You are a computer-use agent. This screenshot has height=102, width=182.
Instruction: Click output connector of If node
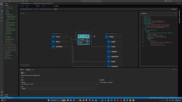click(90, 36)
